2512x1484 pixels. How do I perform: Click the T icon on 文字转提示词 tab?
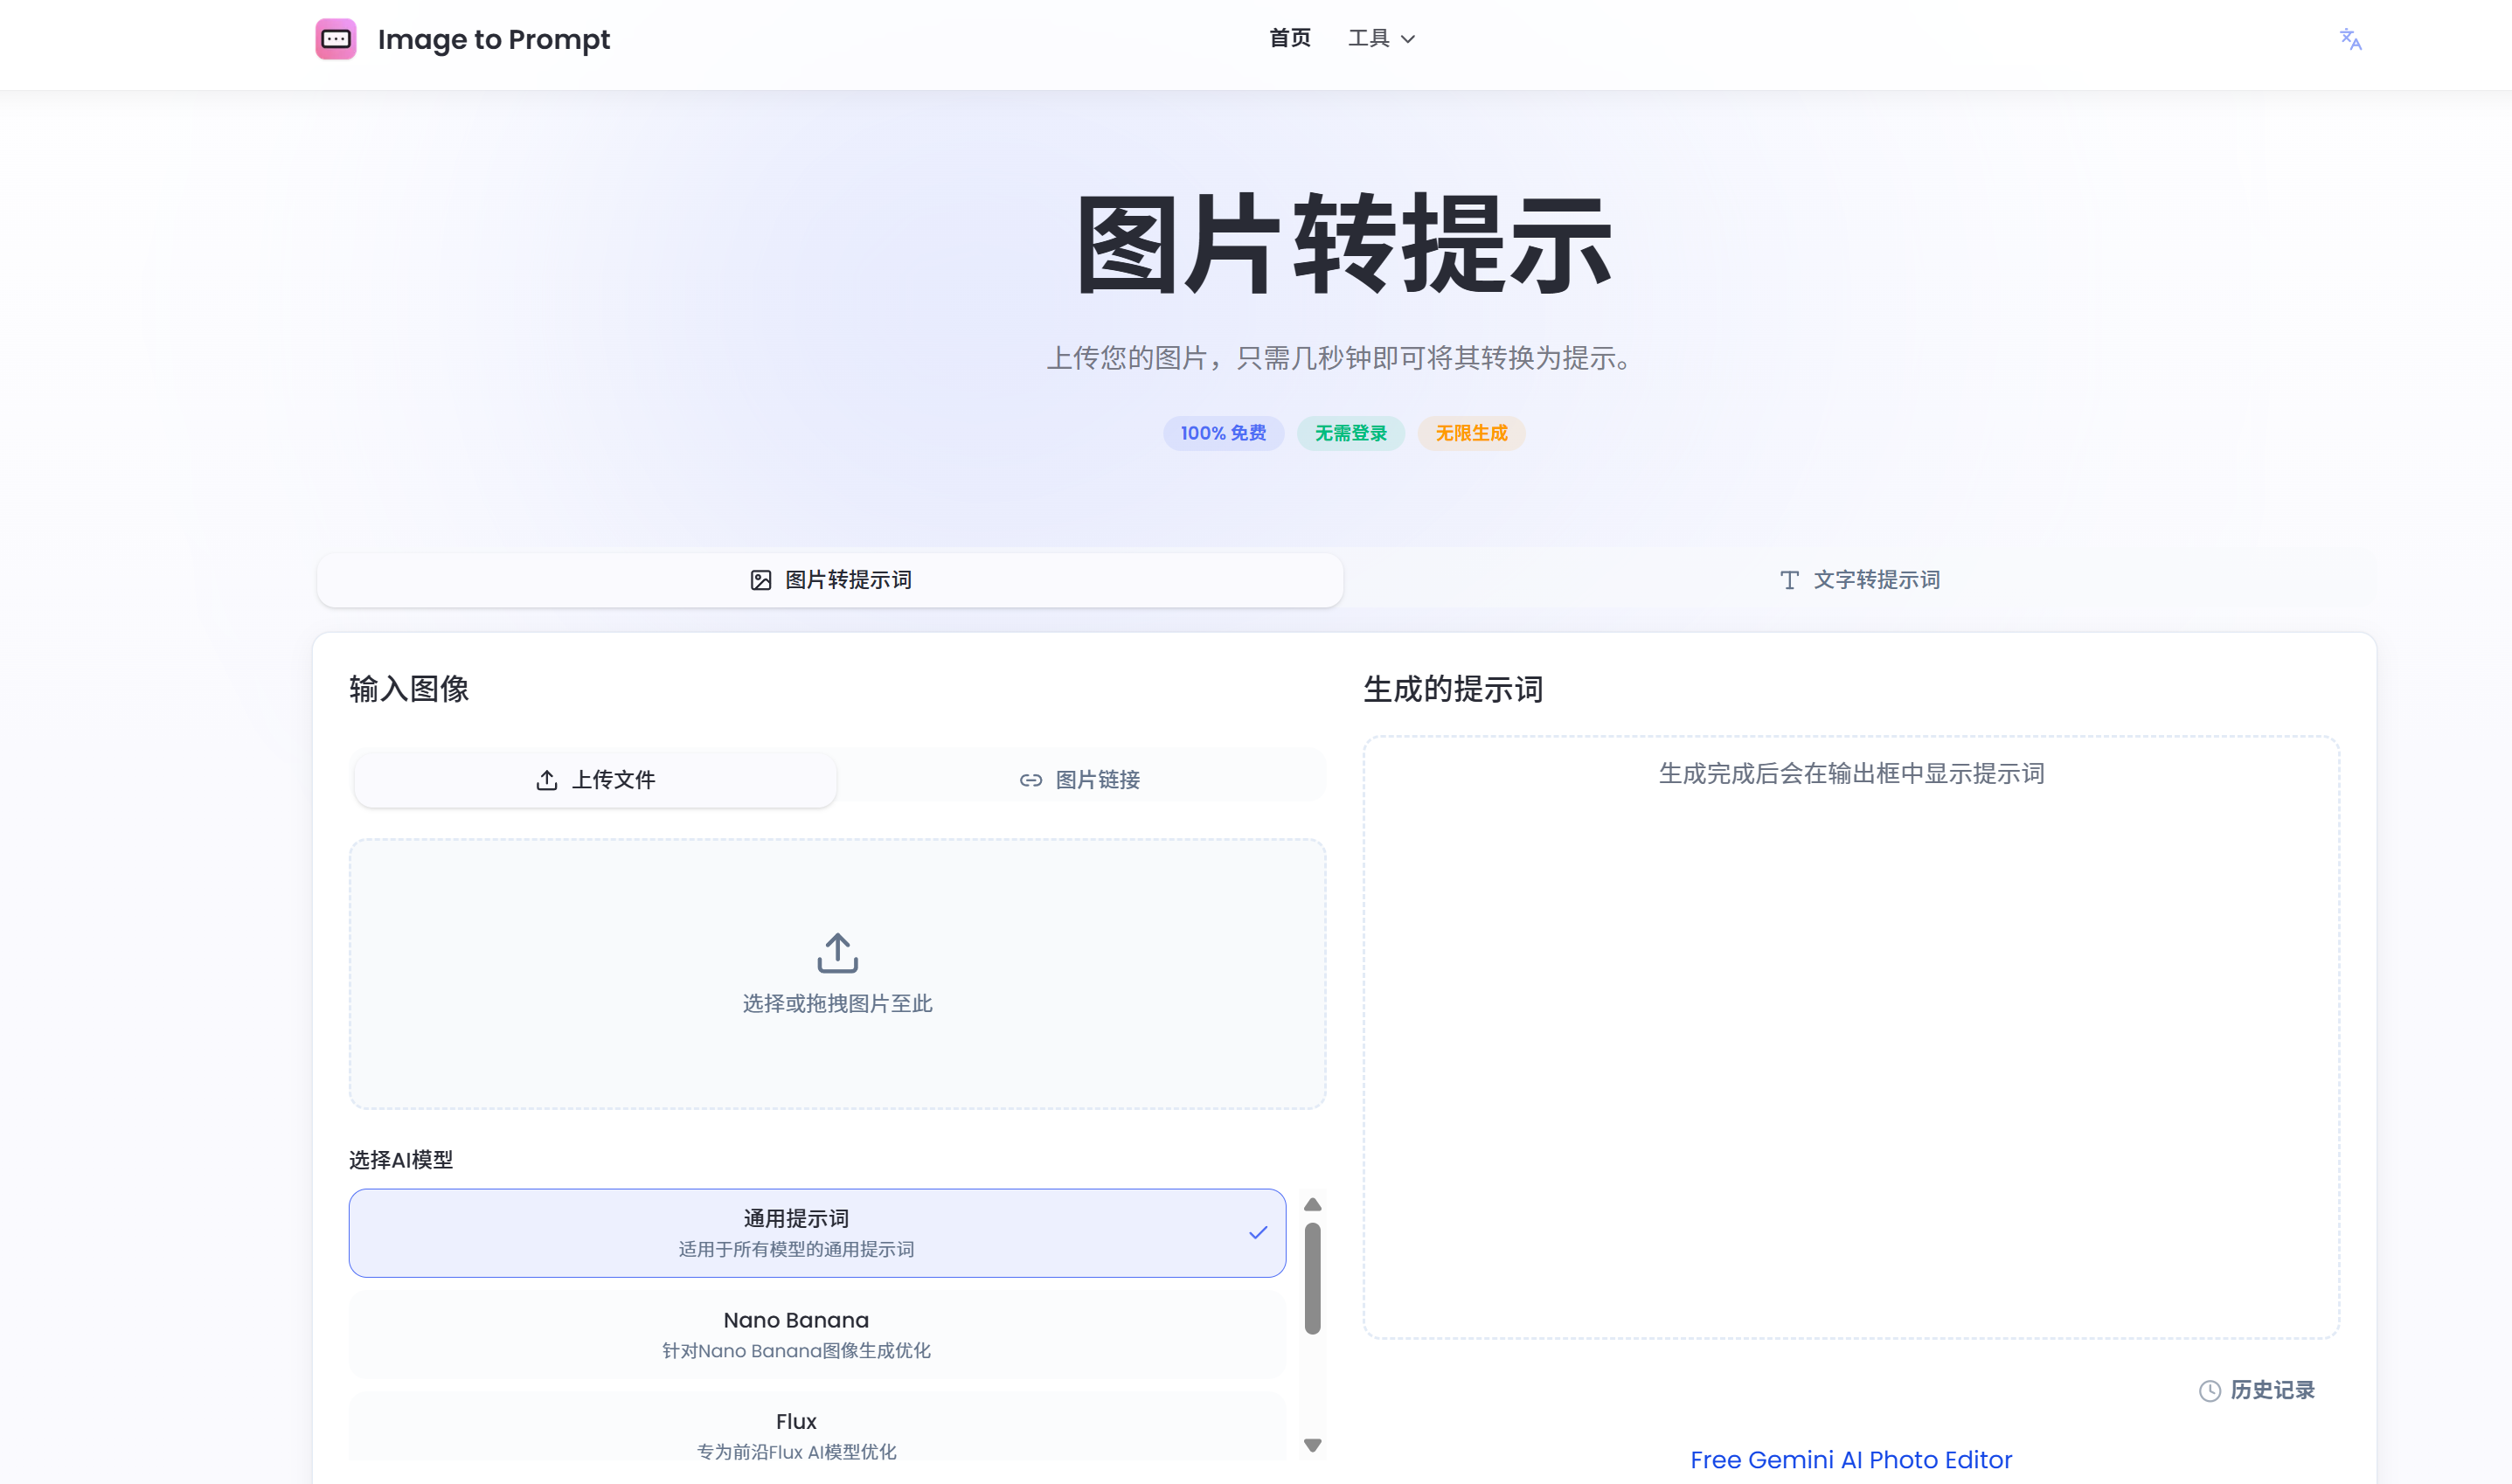coord(1789,580)
